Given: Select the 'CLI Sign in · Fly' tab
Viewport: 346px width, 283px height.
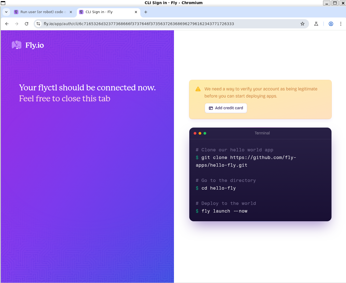Looking at the screenshot, I should [108, 12].
